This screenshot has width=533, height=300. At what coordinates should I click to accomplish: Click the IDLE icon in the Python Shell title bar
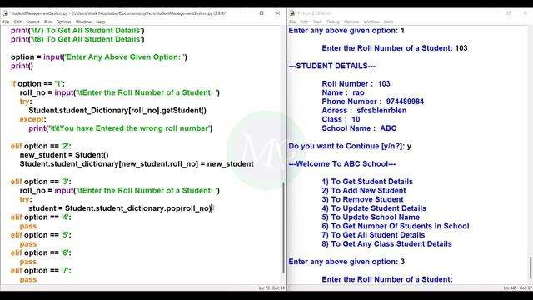(292, 13)
